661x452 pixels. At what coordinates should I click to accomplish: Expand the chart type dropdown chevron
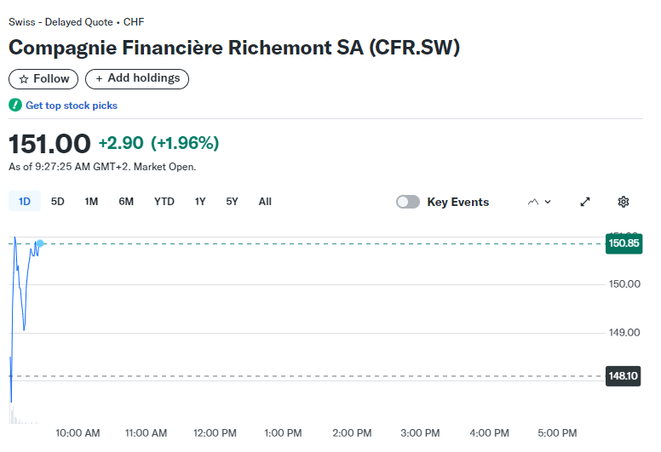point(548,202)
